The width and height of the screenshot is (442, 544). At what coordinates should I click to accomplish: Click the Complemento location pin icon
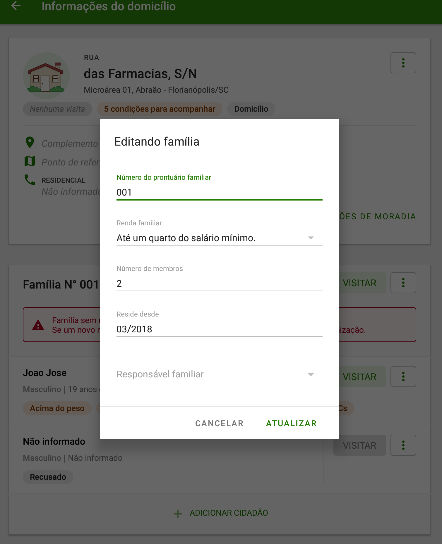coord(30,143)
